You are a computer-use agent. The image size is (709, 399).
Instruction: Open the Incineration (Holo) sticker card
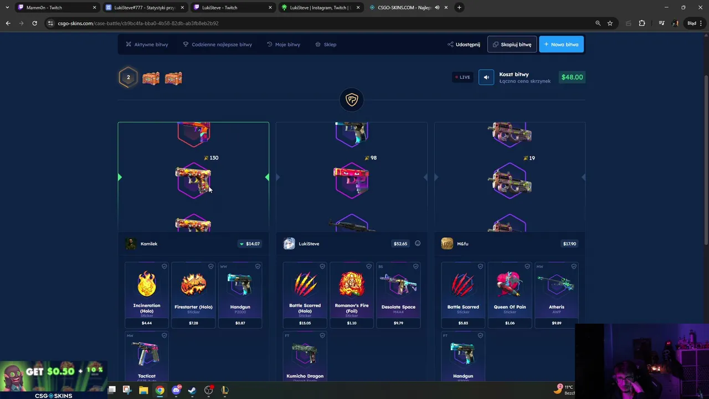(x=147, y=295)
